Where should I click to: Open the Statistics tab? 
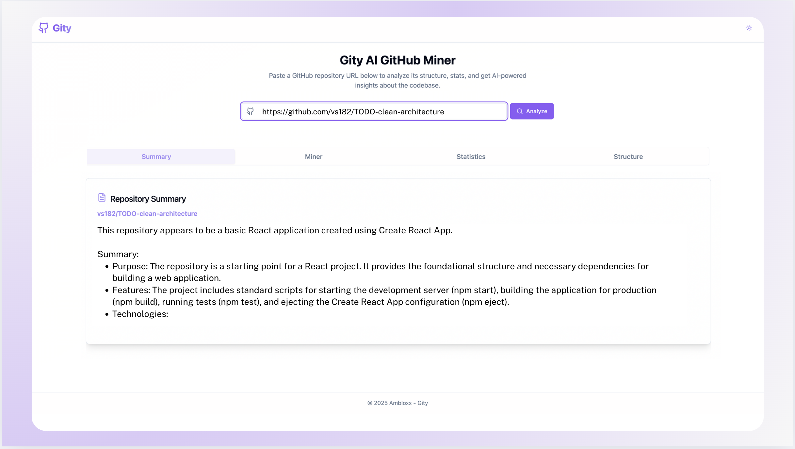click(x=471, y=157)
